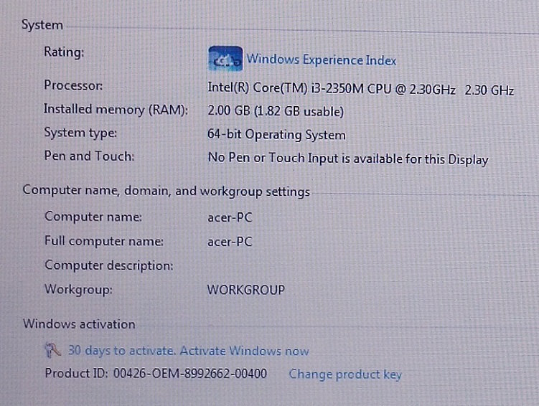Select the 2.00 GB installed memory value
539x406 pixels.
276,111
